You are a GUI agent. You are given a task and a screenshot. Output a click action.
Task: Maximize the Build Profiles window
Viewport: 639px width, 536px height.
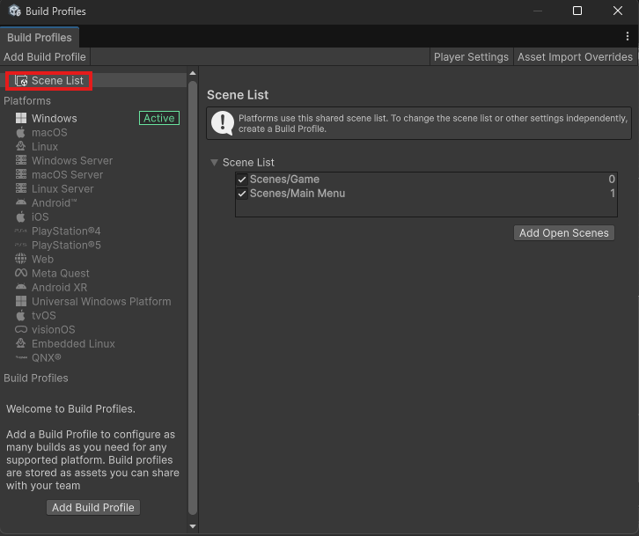click(577, 11)
